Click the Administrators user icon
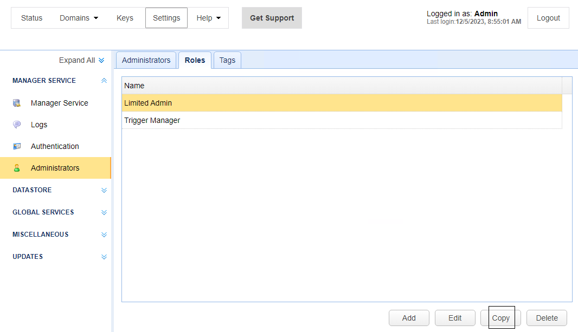Screen dimensions: 578x332 17,168
